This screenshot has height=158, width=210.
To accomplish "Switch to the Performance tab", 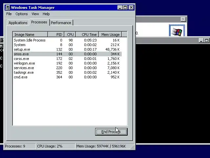I will [61, 23].
